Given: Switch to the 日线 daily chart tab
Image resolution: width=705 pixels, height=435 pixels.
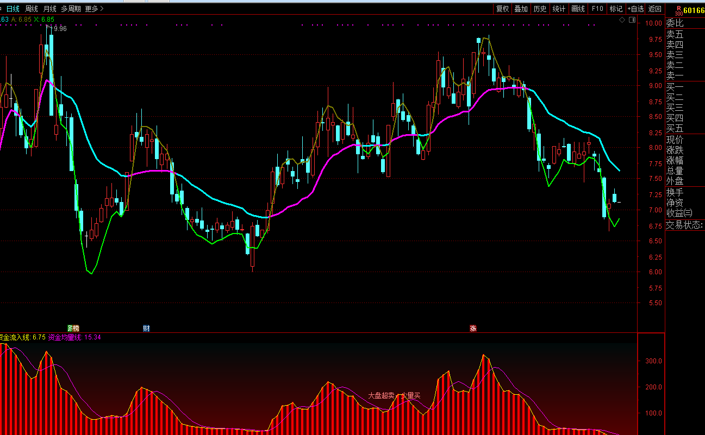Looking at the screenshot, I should (x=13, y=9).
